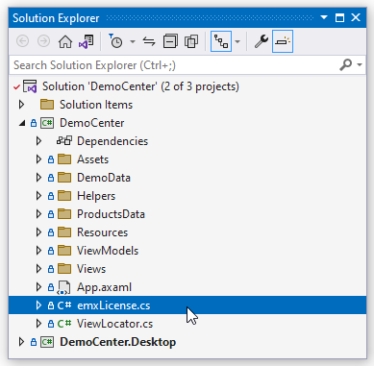
Task: Expand the App.axaml file node
Action: tap(38, 287)
